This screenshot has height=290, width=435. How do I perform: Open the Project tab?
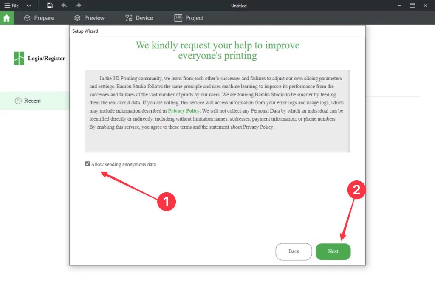coord(189,18)
